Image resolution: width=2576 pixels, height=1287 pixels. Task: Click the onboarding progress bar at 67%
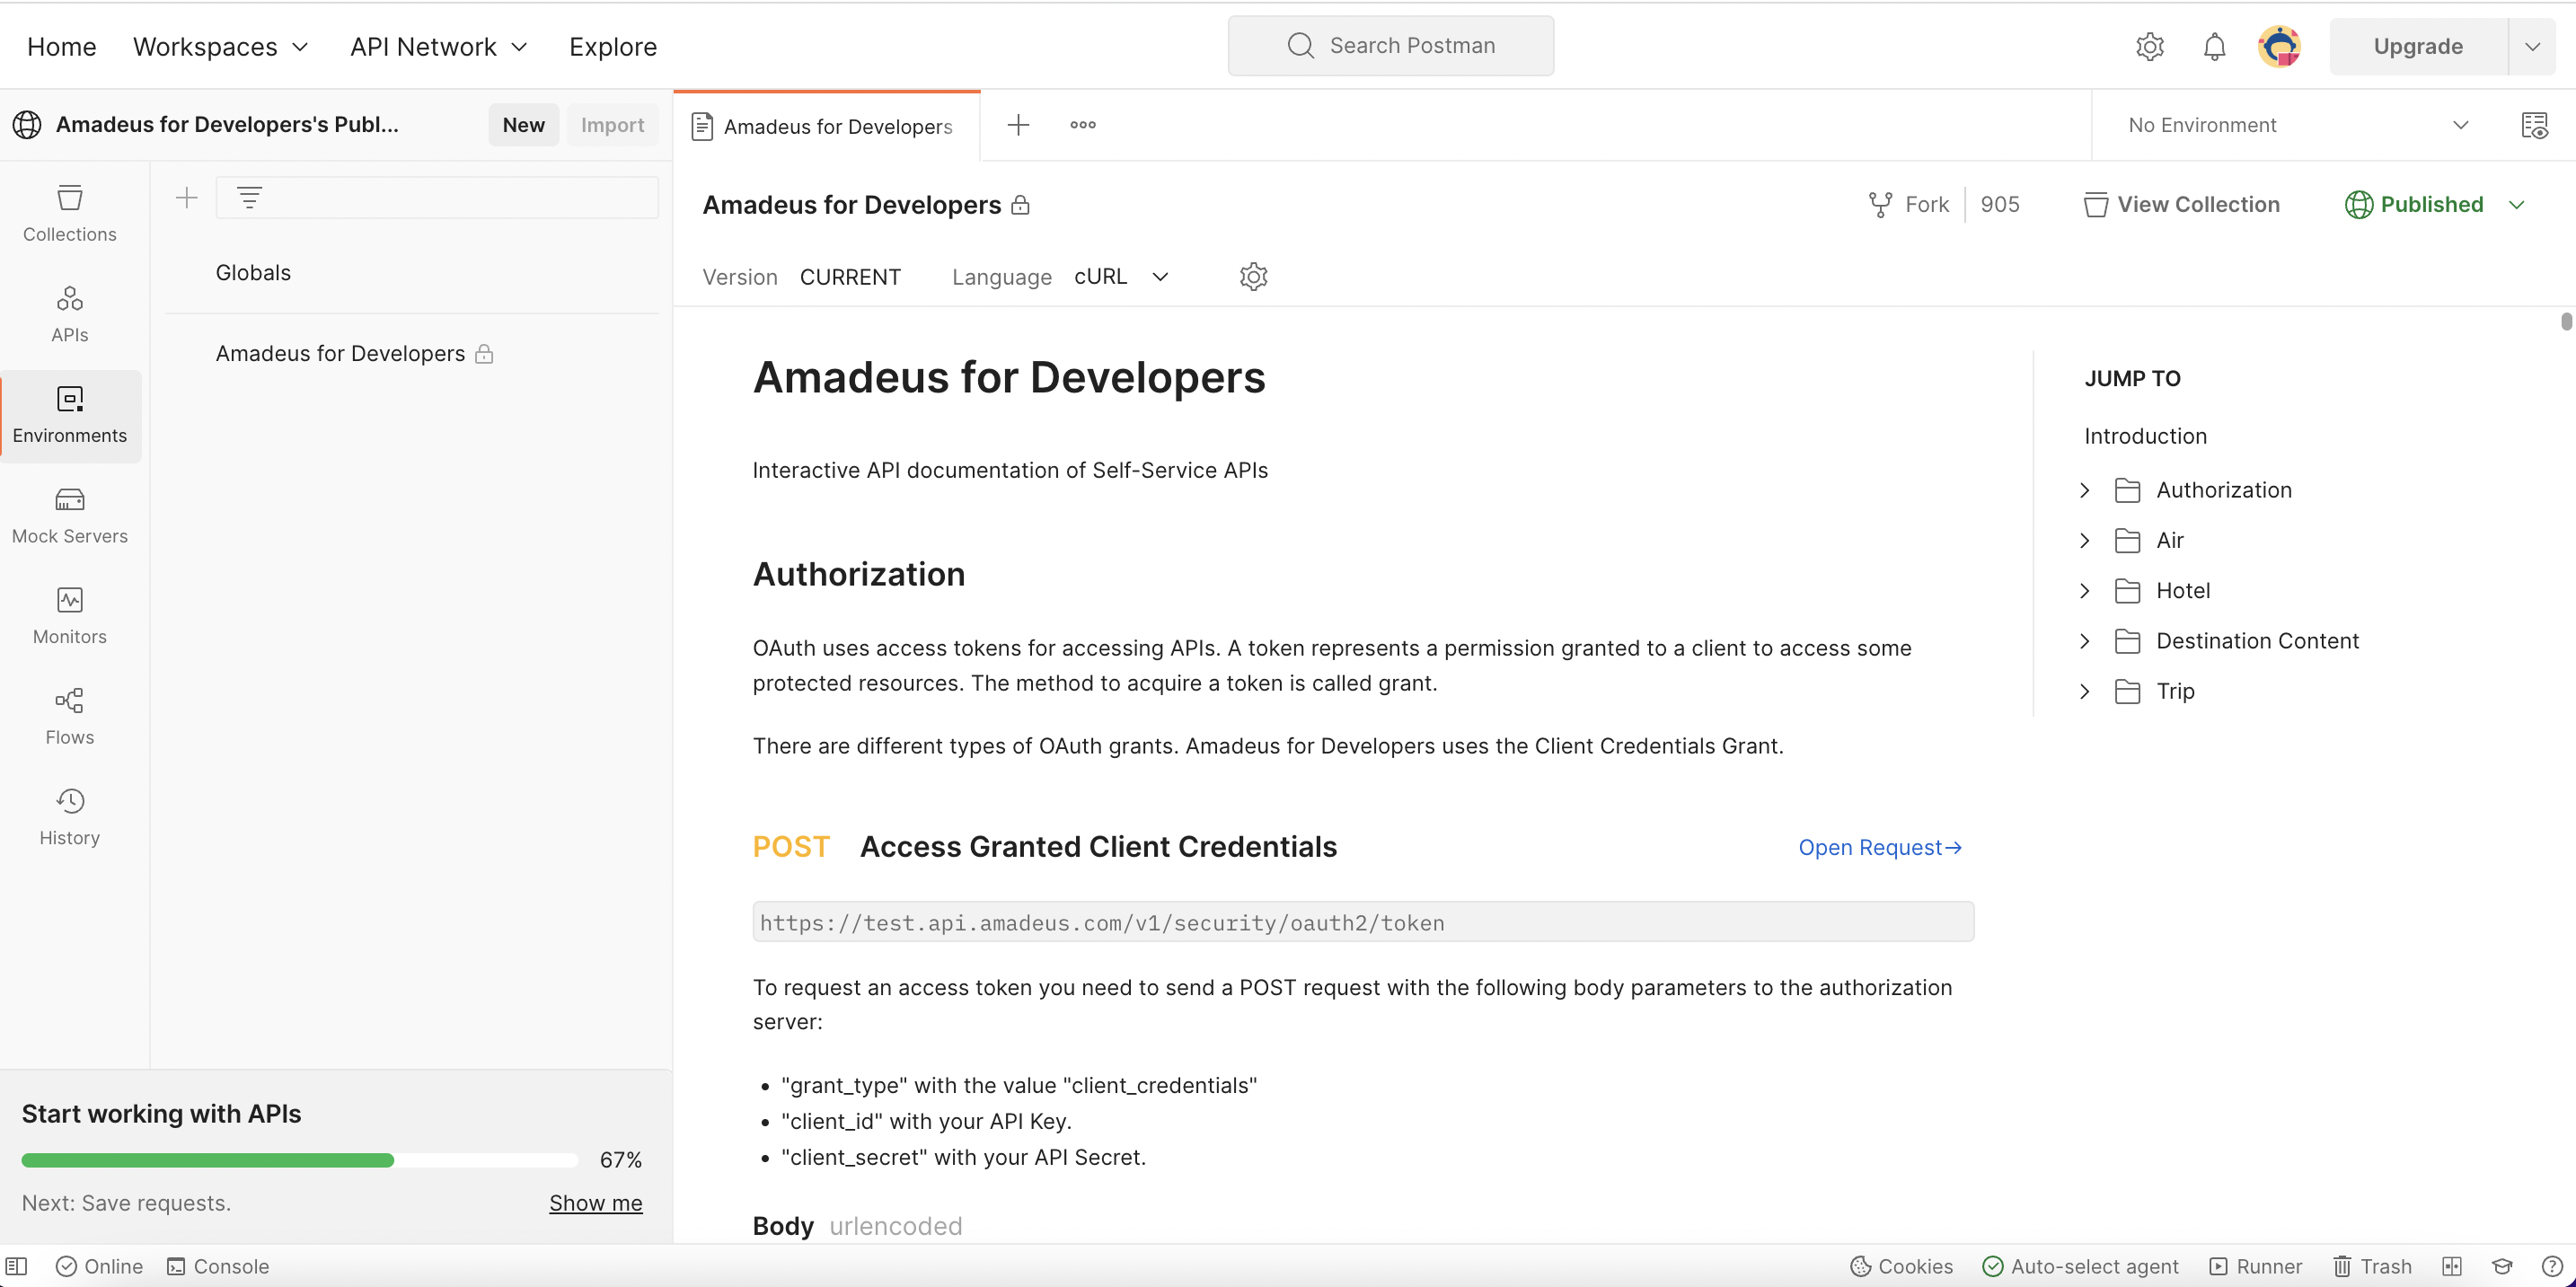click(300, 1160)
